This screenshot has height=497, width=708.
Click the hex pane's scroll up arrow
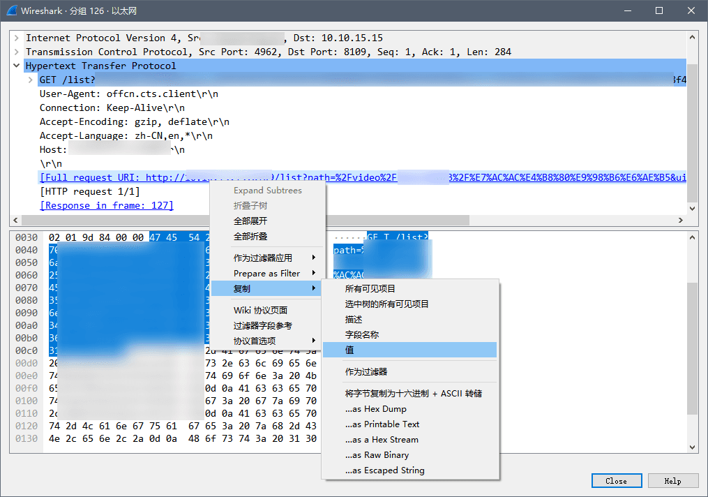click(x=692, y=237)
